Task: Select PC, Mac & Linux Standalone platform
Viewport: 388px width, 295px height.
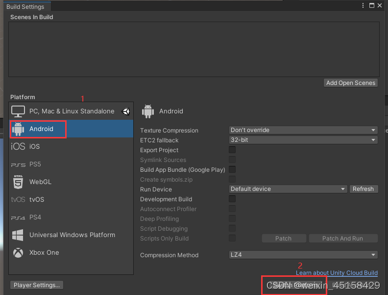Action: tap(71, 111)
